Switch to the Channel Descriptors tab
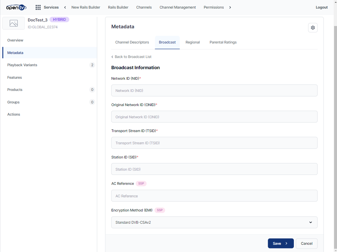337x252 pixels. coord(132,42)
